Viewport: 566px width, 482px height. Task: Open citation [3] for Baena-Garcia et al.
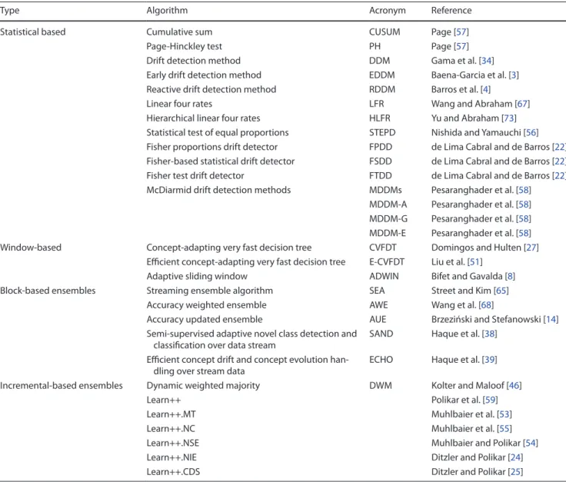click(514, 75)
